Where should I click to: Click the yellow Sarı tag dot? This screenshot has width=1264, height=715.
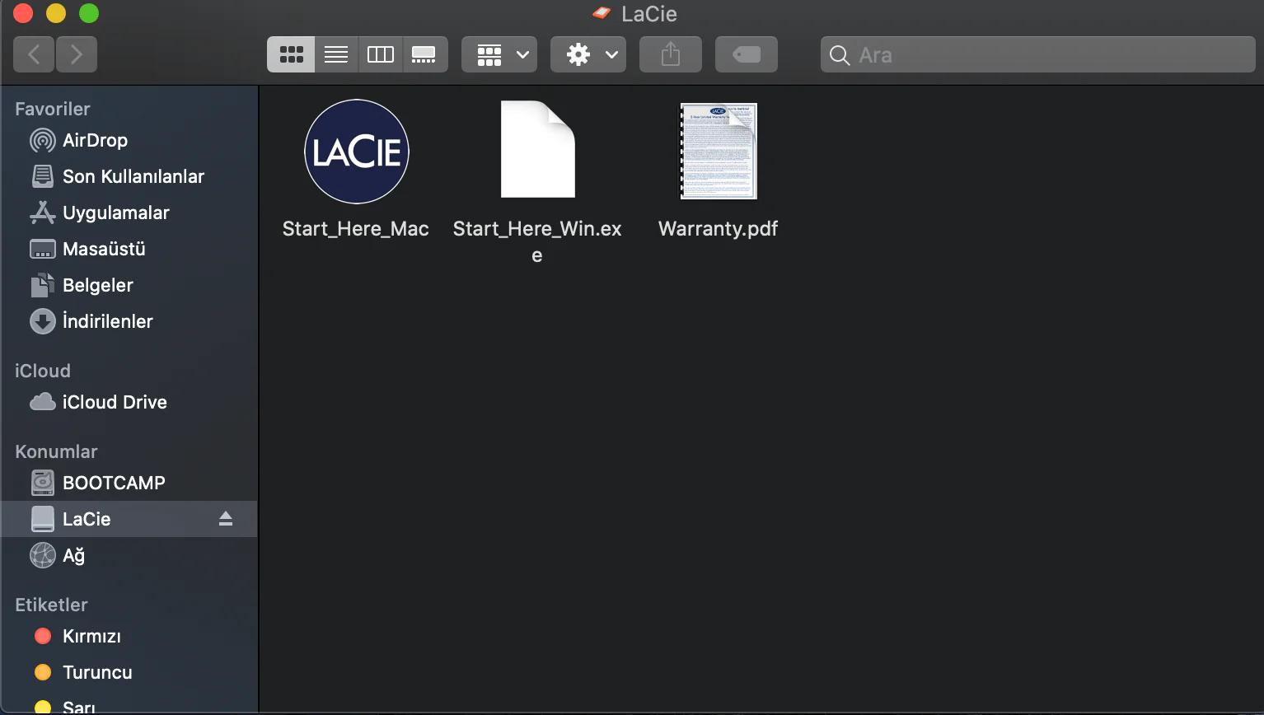click(43, 708)
